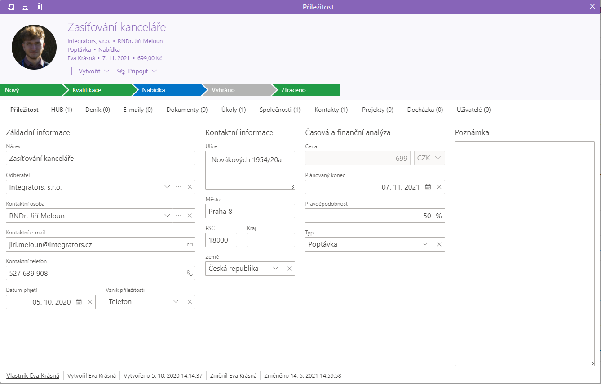Open the Dokumenty (0) tab

pos(187,110)
